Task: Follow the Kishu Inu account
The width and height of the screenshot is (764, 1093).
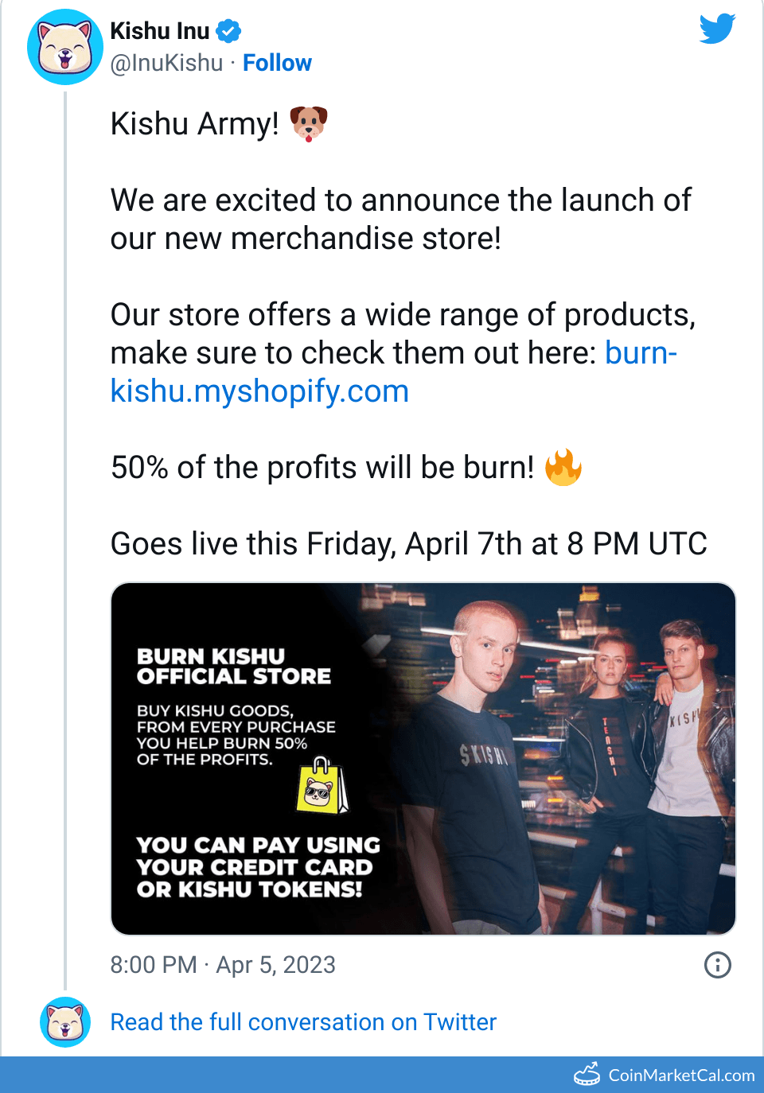Action: (277, 63)
